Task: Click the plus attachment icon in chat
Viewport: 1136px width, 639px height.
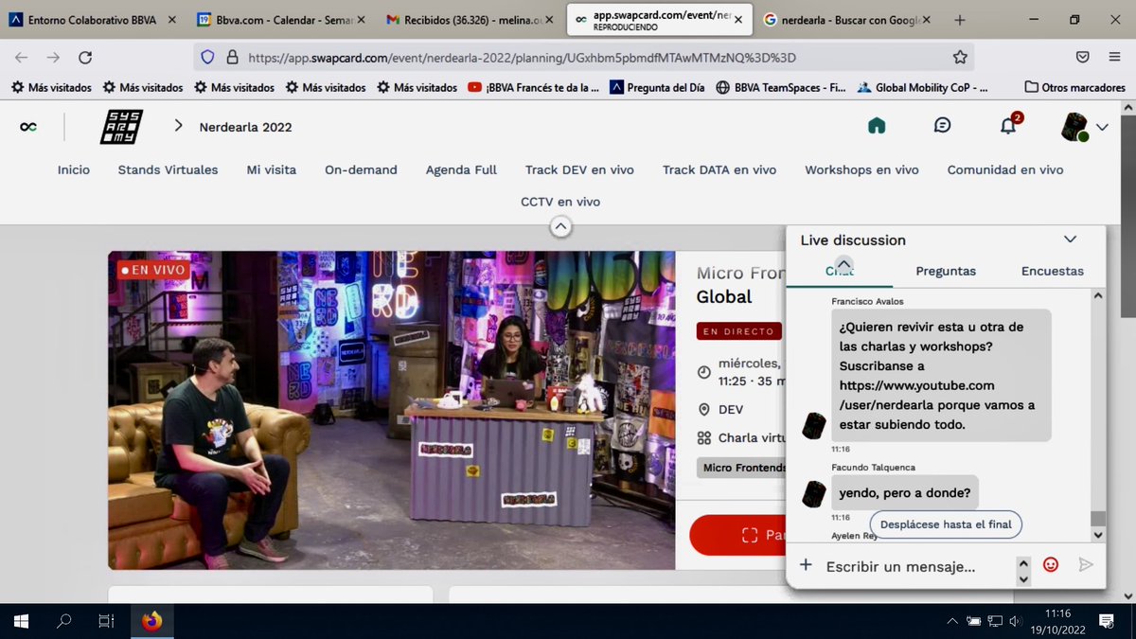Action: (806, 565)
